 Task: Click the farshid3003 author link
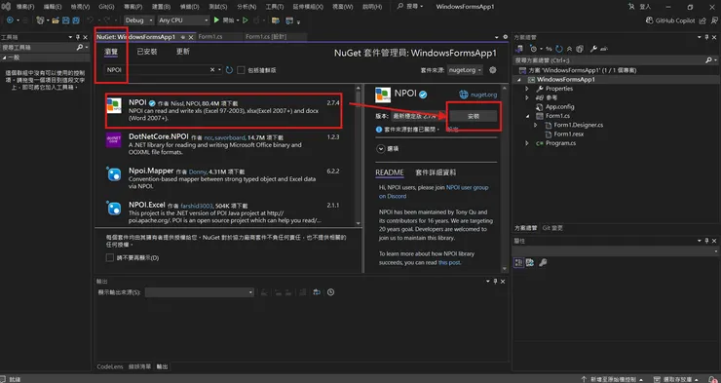[x=197, y=206]
